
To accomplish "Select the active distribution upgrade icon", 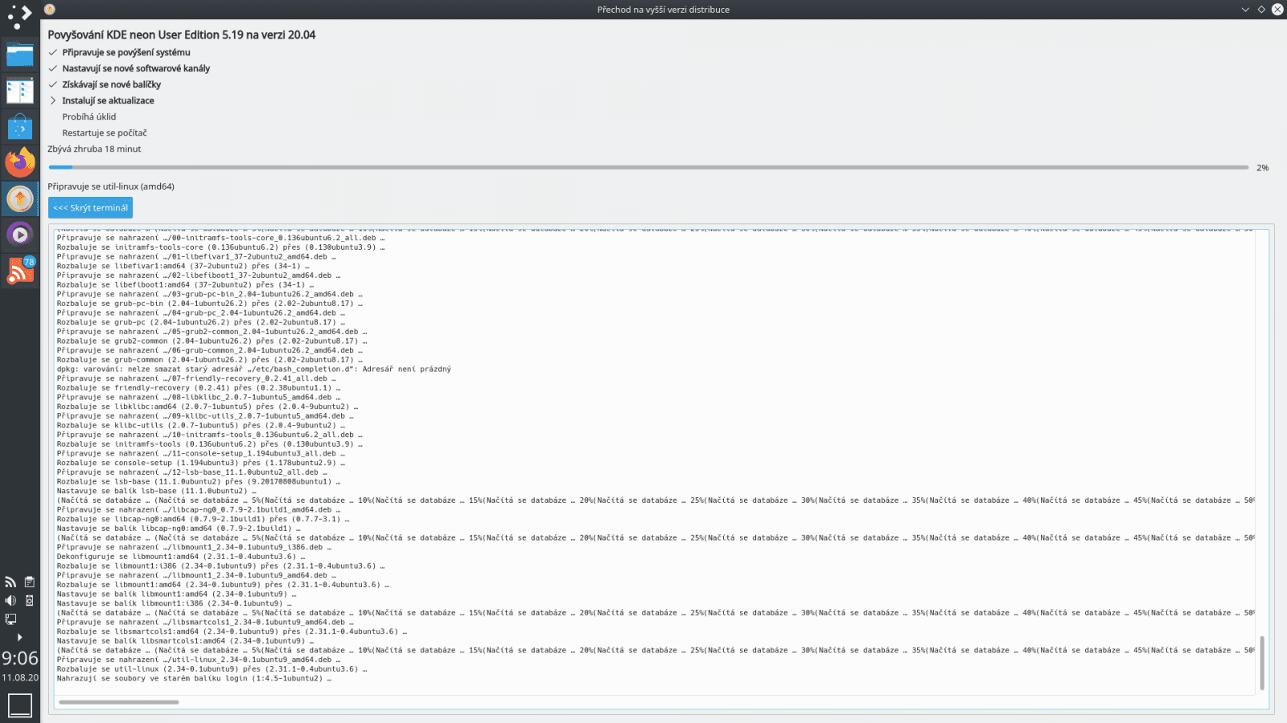I will point(20,198).
